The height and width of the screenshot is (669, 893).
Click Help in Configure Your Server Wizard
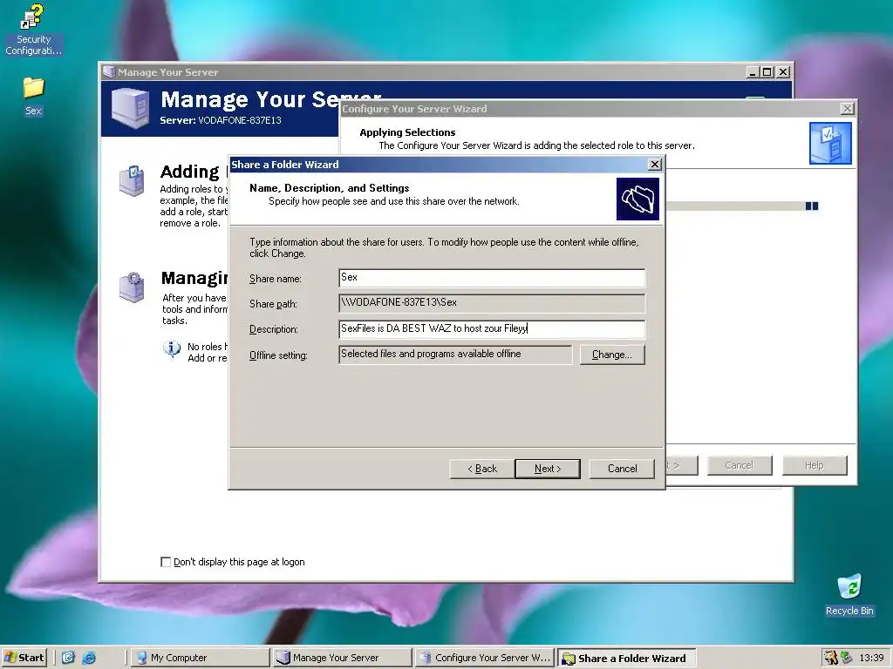pos(815,465)
